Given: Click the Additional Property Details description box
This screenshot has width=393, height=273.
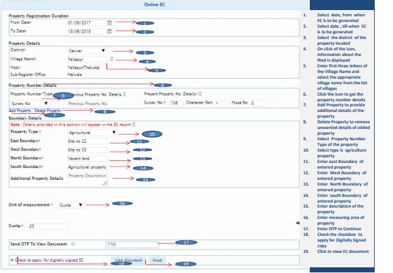Looking at the screenshot, I should click(88, 179).
